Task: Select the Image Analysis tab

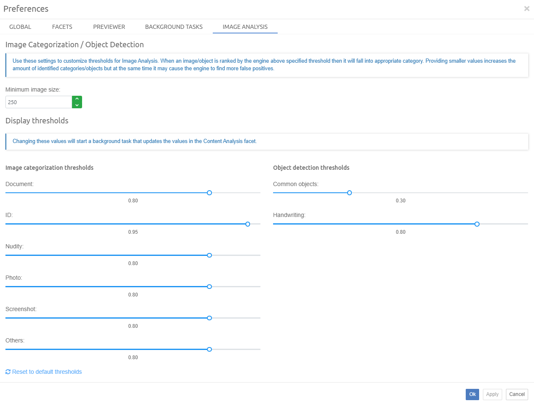Action: pyautogui.click(x=245, y=27)
